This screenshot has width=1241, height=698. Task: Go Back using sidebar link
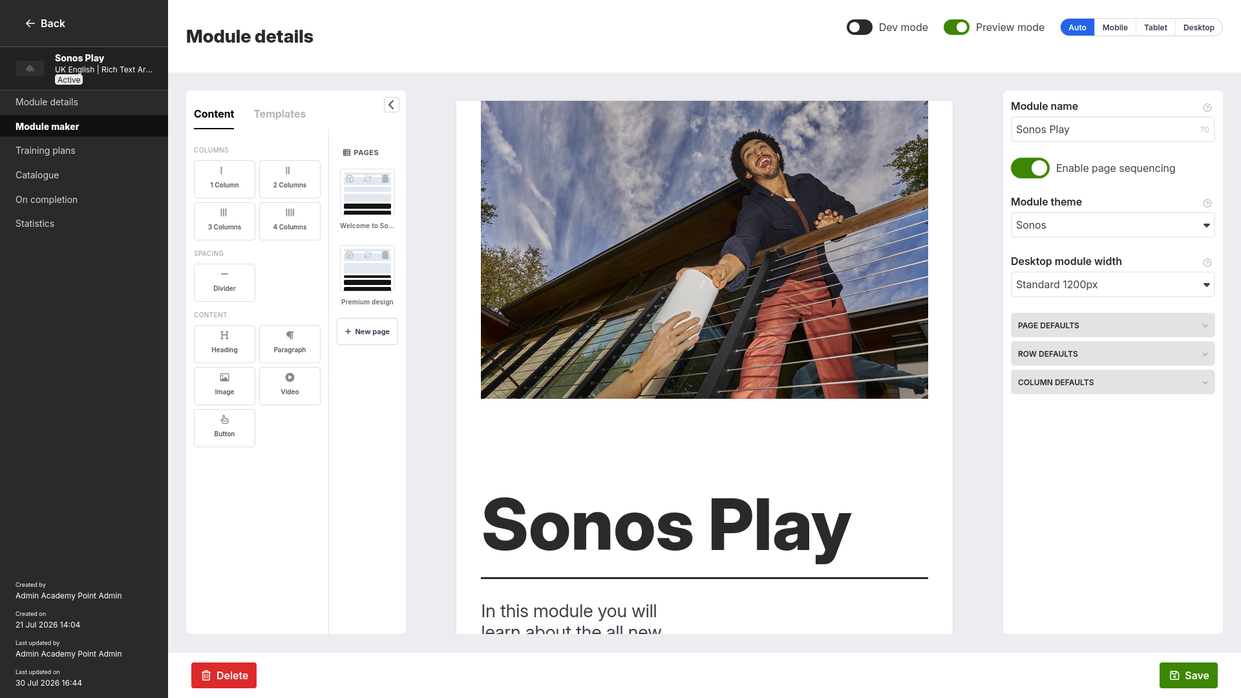(45, 23)
